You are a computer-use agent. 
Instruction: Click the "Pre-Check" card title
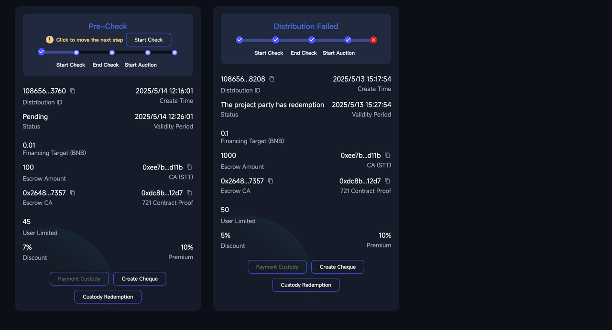click(x=108, y=26)
